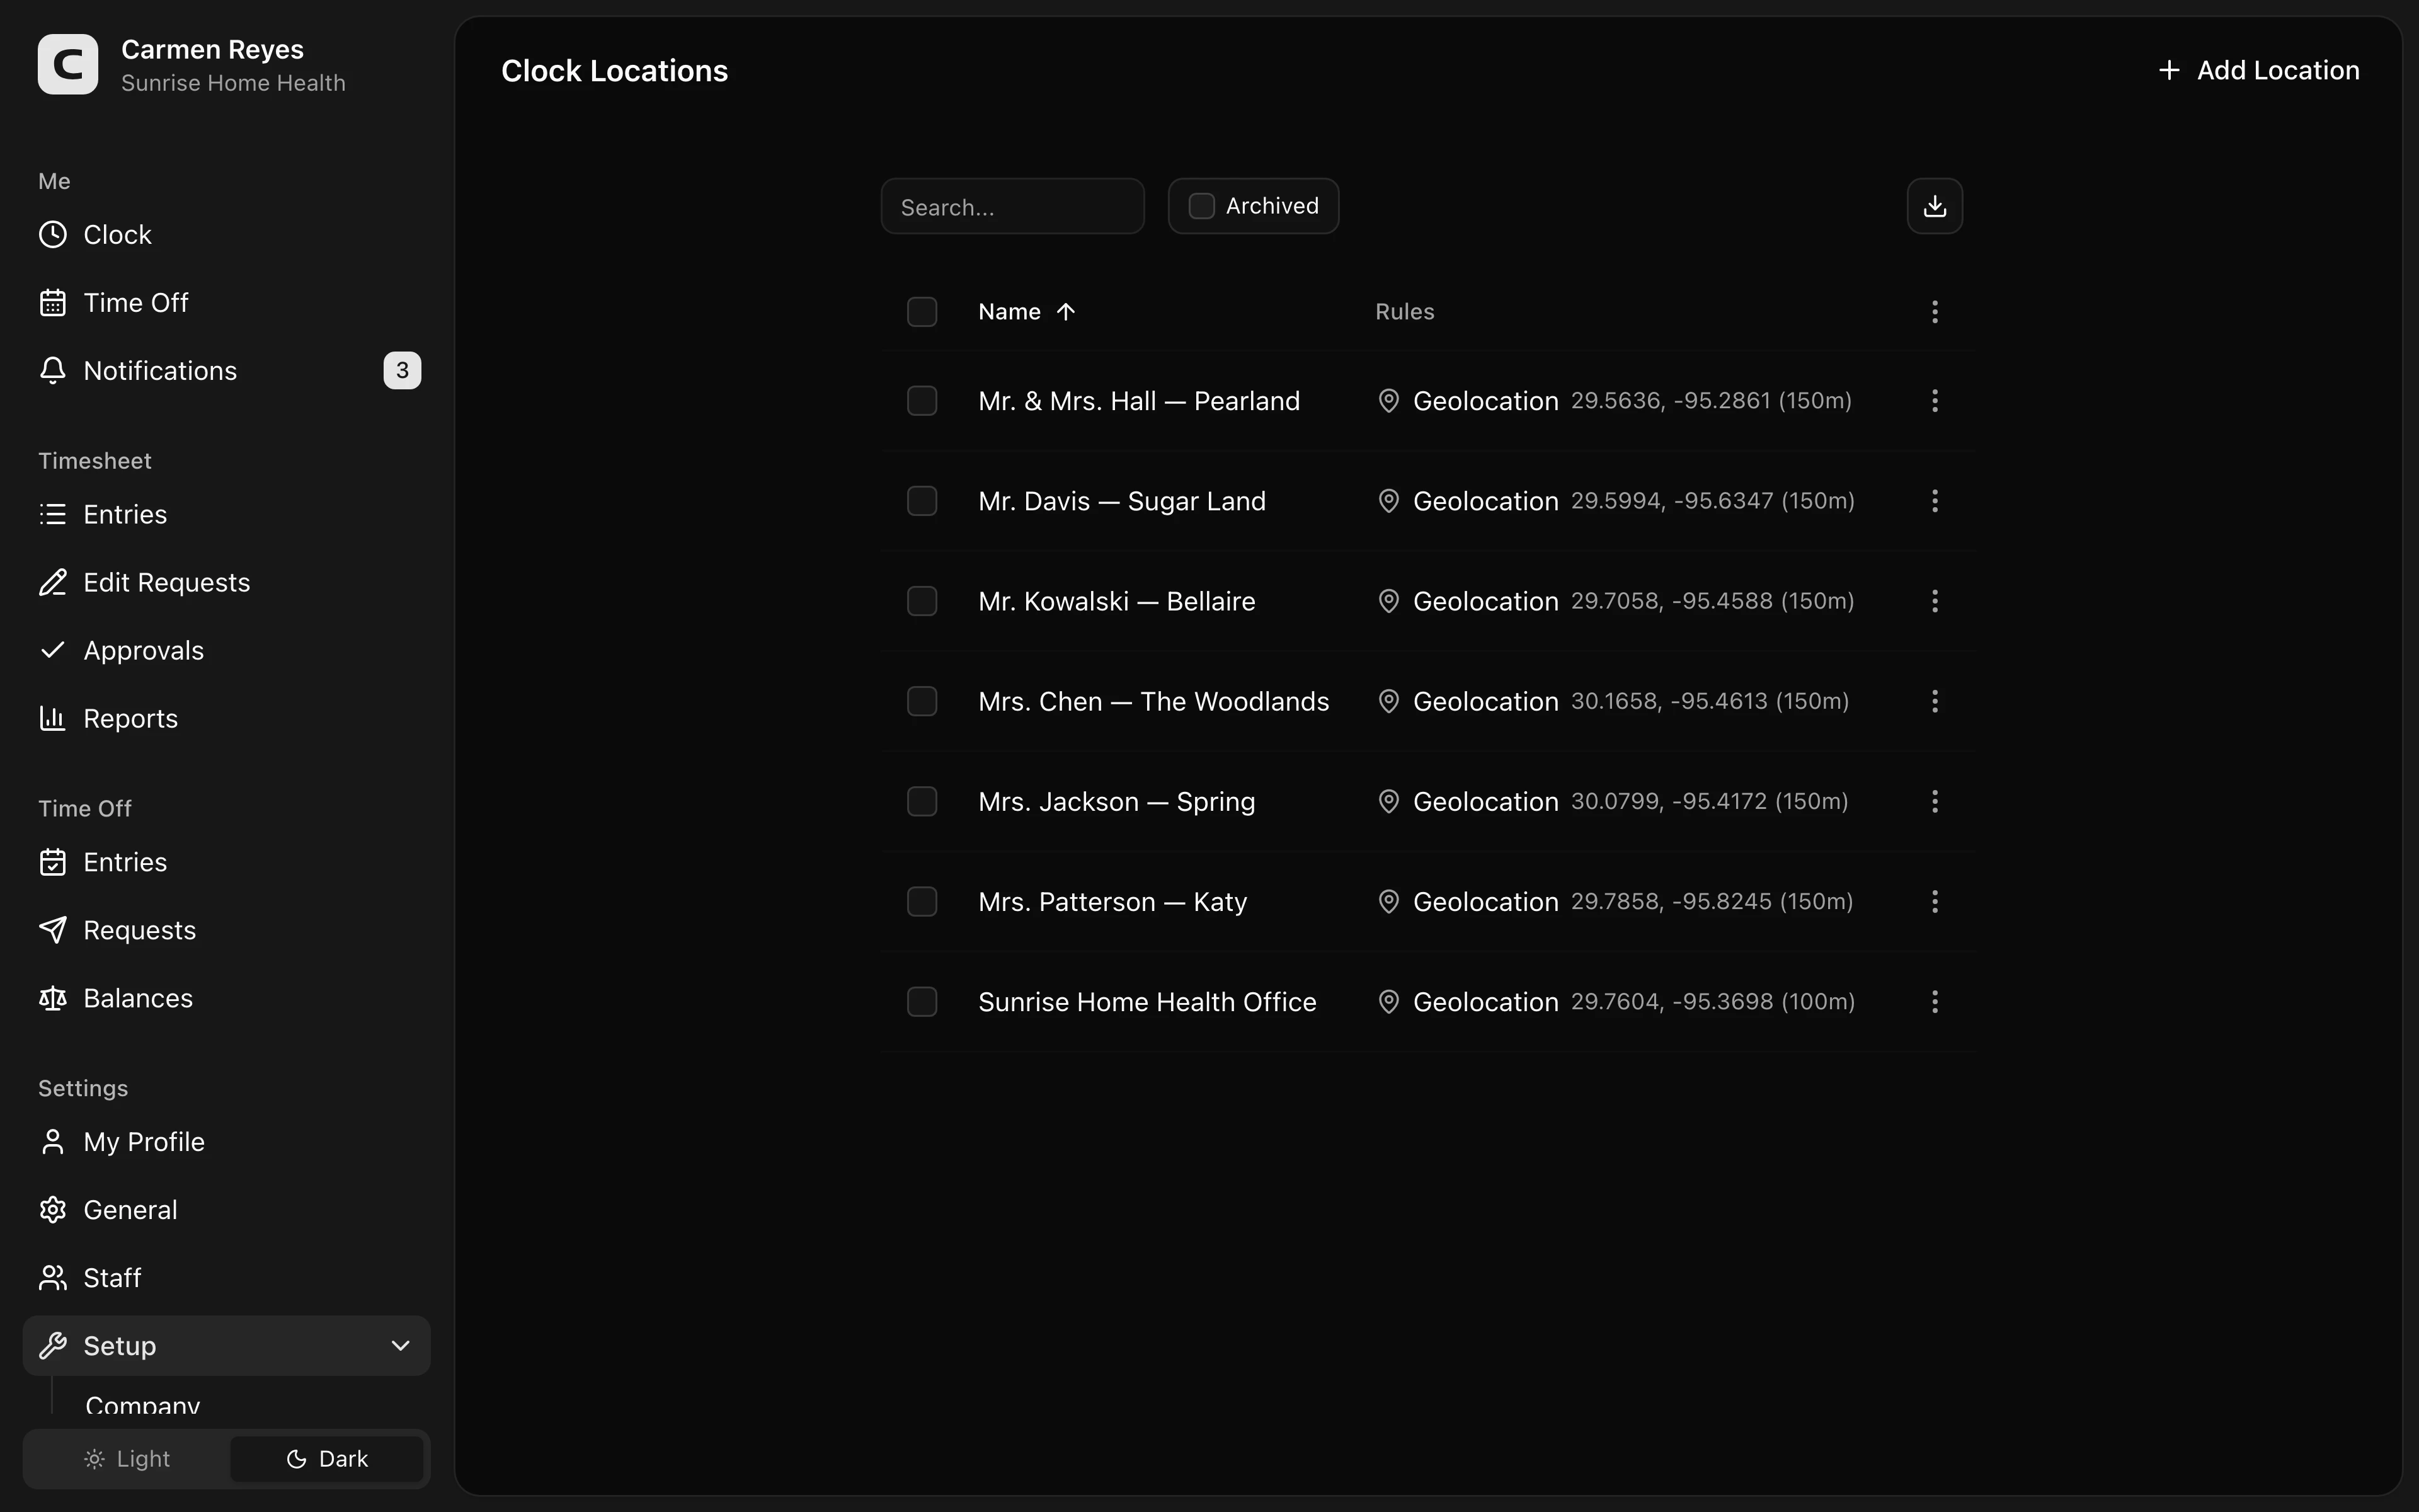The height and width of the screenshot is (1512, 2419).
Task: Open Mrs. Chen — The Woodlands location
Action: coord(1153,701)
